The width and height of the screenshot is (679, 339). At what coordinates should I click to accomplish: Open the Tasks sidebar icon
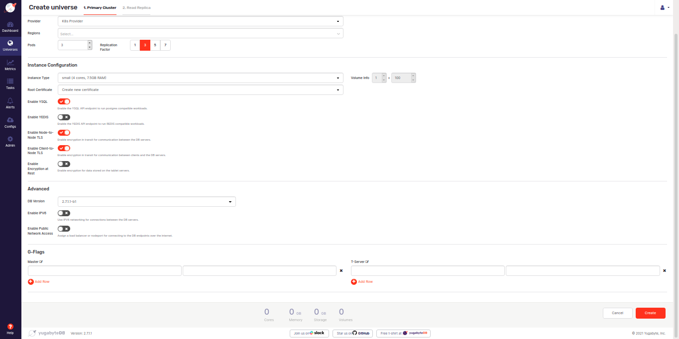10,82
